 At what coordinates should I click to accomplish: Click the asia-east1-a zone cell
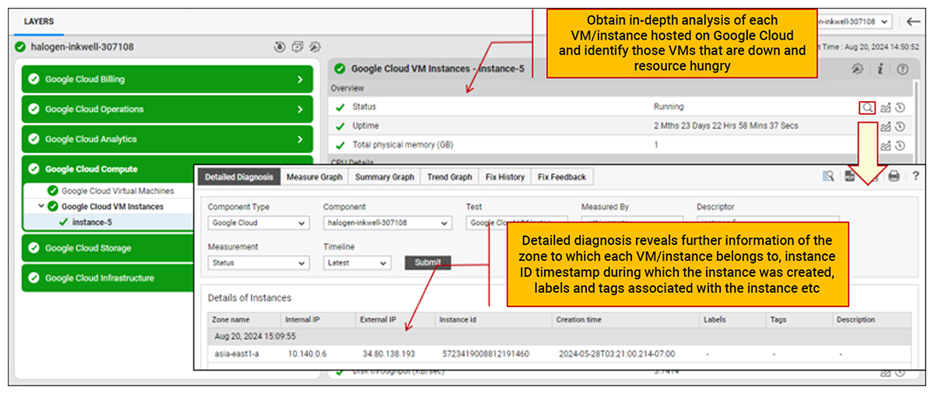237,354
